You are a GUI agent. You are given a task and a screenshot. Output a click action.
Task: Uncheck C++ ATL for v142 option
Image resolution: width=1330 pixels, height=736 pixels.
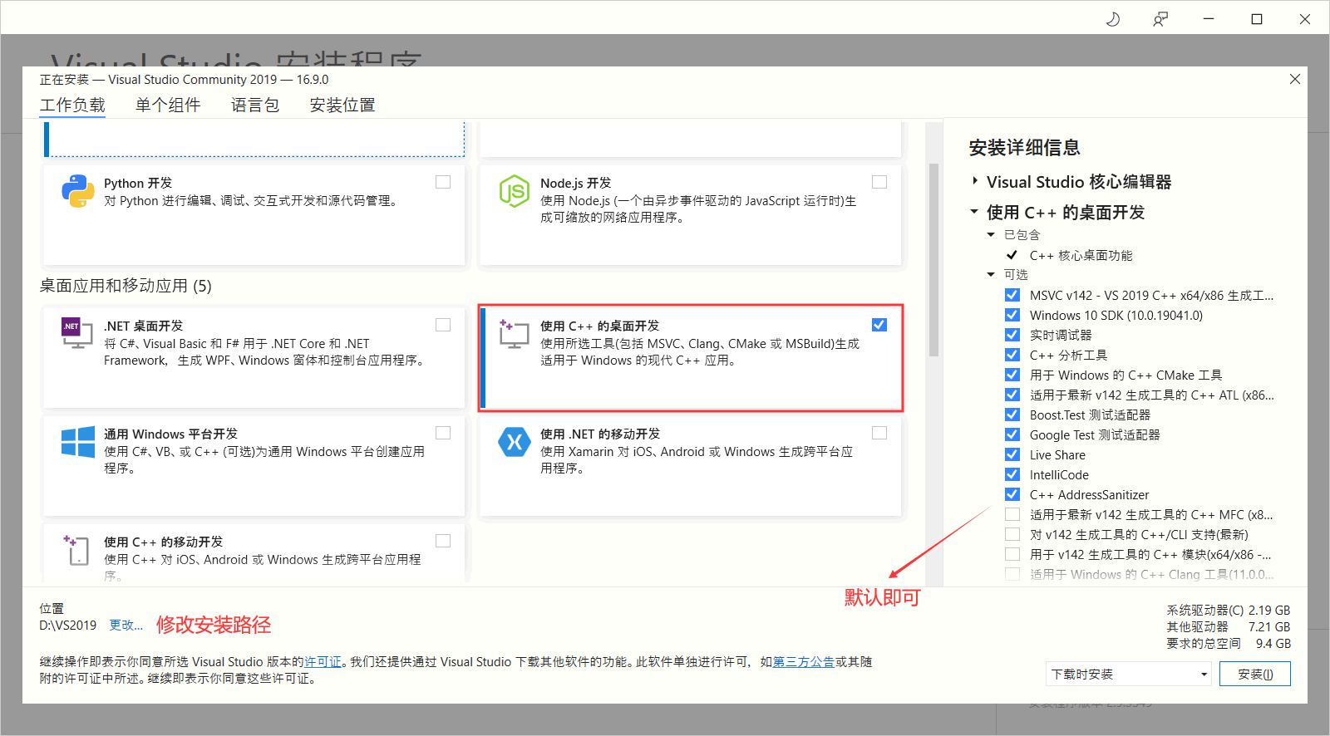[1012, 395]
